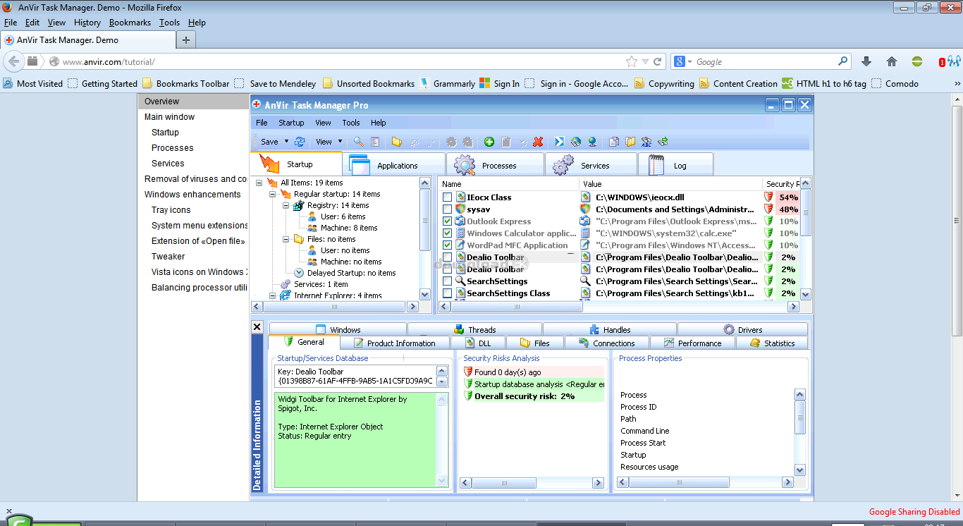Click the green arrow icon ending AnVir toolbar
This screenshot has width=963, height=526.
pos(663,142)
